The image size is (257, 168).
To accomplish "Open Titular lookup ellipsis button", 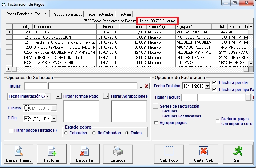I will tap(140, 86).
